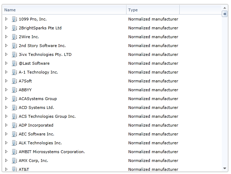231x174 pixels.
Task: Expand the 2BrightSparks Pte Ltd row
Action: (6, 28)
